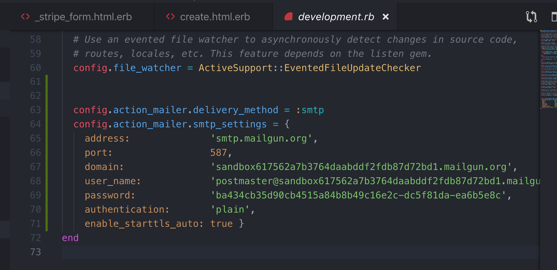Click the HTML icon on create.html.erb tab
The height and width of the screenshot is (270, 557).
click(170, 17)
